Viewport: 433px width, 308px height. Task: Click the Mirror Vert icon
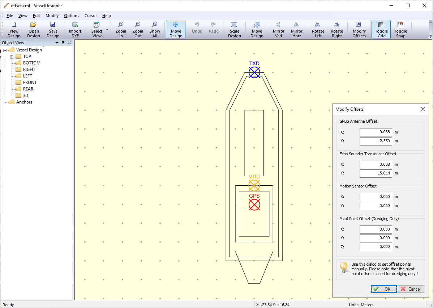[278, 29]
